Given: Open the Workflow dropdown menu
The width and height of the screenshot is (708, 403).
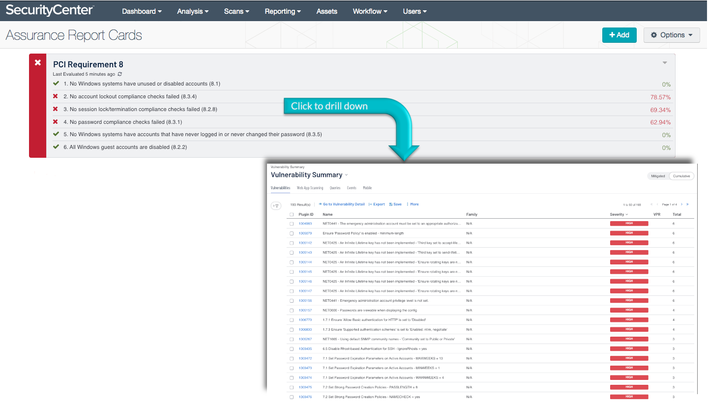Looking at the screenshot, I should tap(370, 11).
